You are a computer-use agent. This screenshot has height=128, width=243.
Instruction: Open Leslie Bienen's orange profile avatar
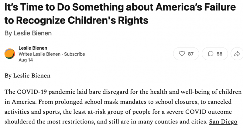[10, 54]
